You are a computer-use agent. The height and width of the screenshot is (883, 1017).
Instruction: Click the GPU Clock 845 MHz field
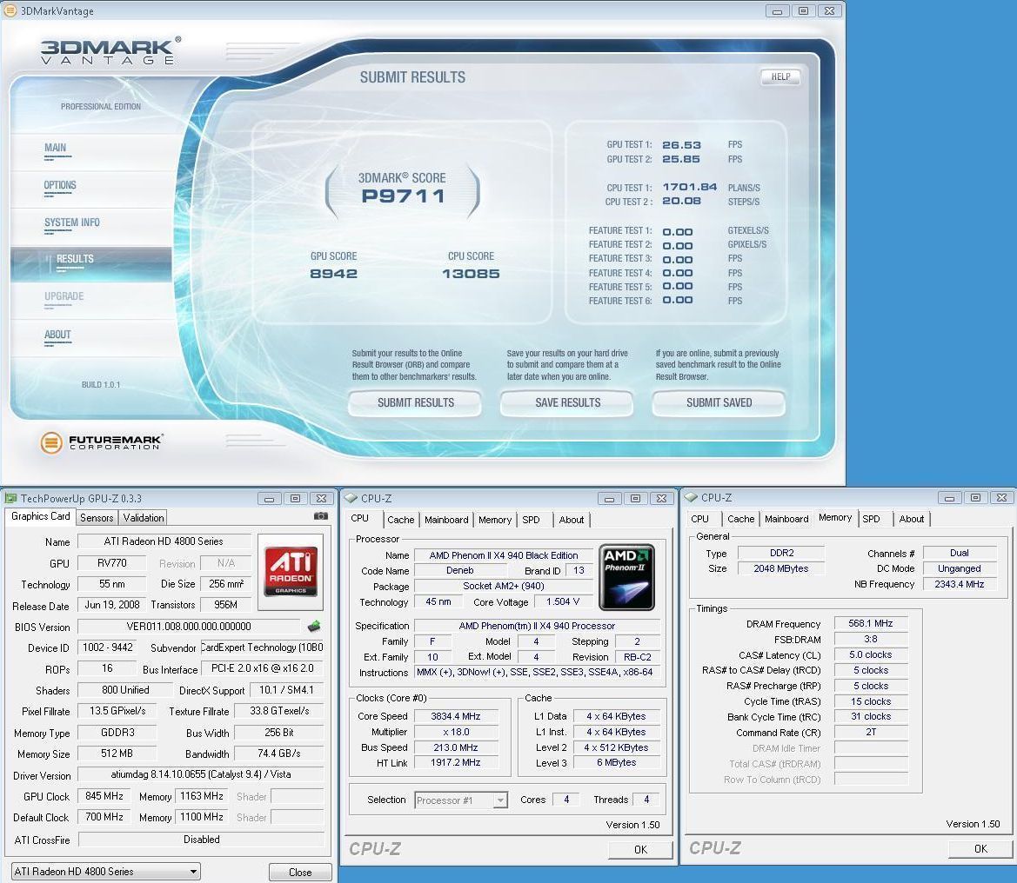pos(104,795)
